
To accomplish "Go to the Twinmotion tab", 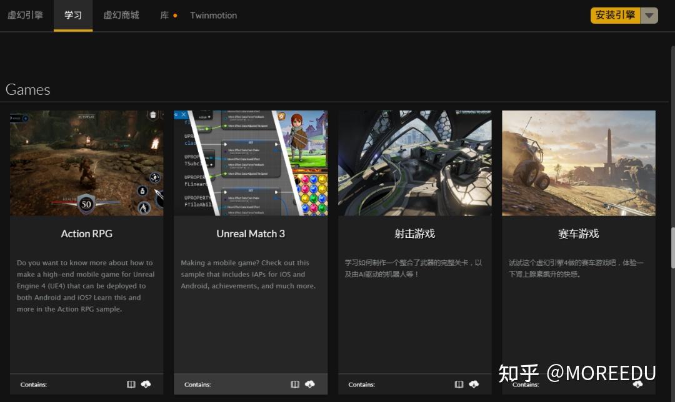I will [x=214, y=16].
